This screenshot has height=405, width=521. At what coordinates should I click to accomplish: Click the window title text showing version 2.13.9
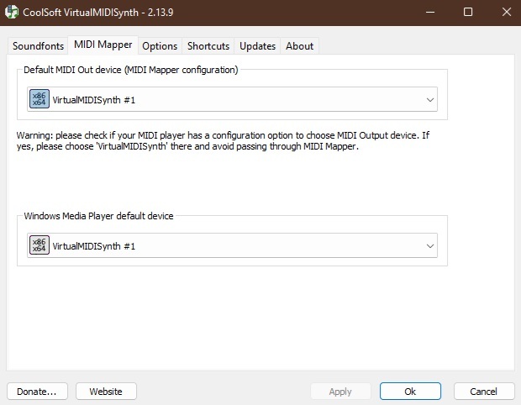pos(98,13)
